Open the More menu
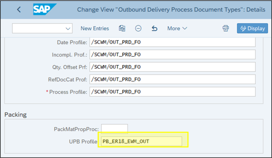Image resolution: width=272 pixels, height=158 pixels. pos(177,28)
